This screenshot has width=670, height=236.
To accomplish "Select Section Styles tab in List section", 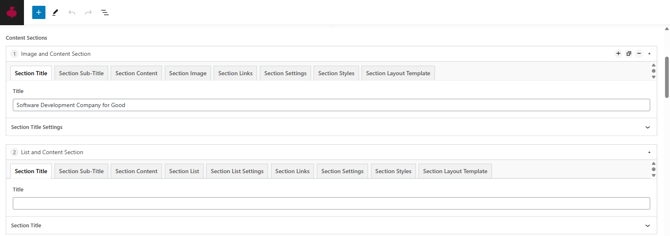I will (393, 171).
